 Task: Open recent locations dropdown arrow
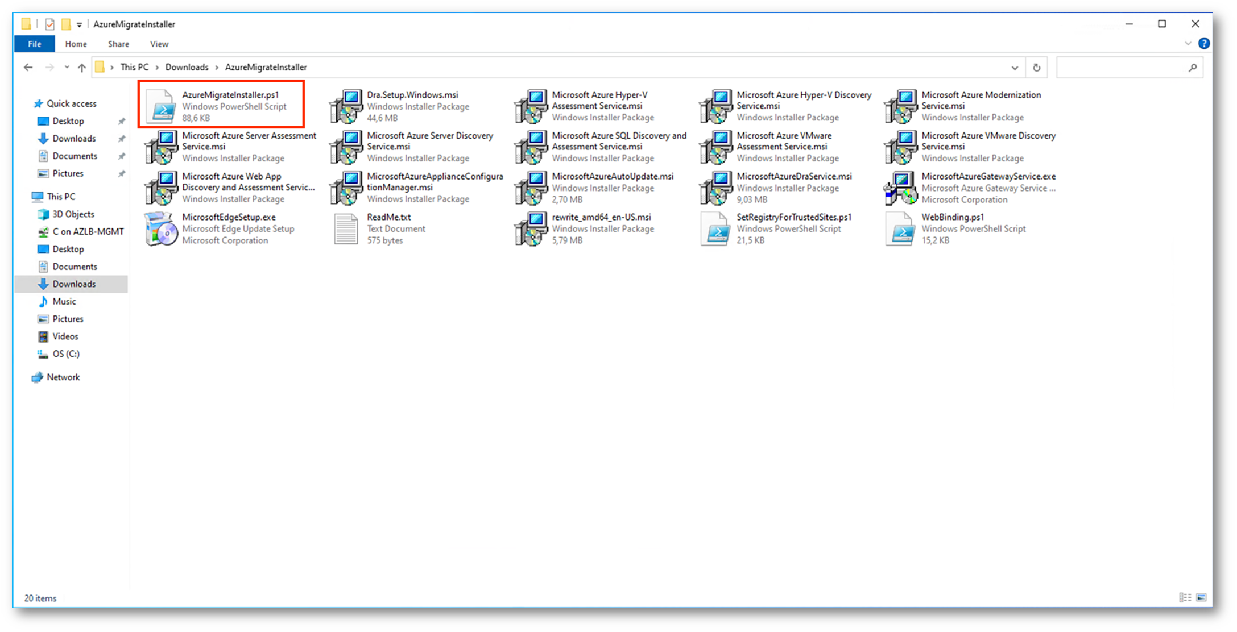point(67,68)
